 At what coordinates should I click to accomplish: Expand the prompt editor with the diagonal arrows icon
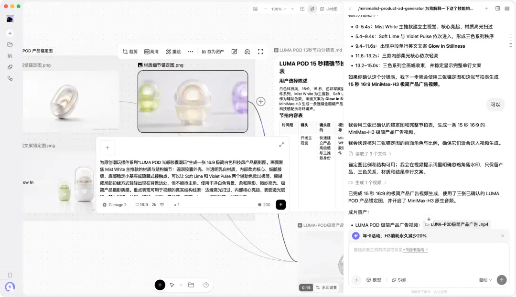(282, 144)
